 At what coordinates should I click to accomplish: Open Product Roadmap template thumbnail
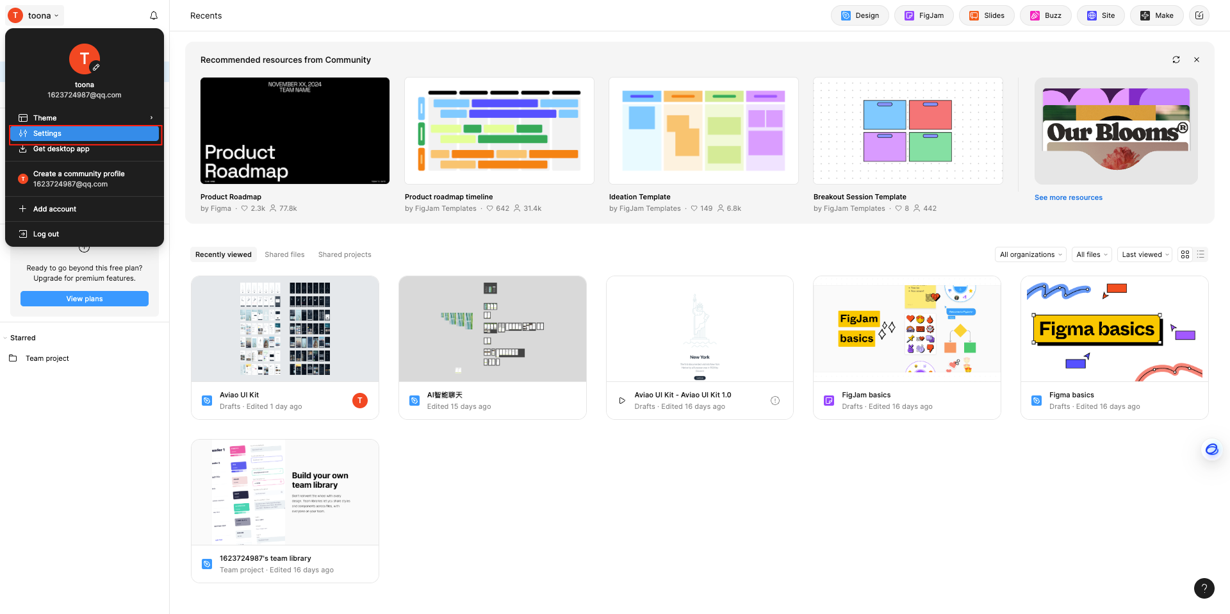(295, 131)
